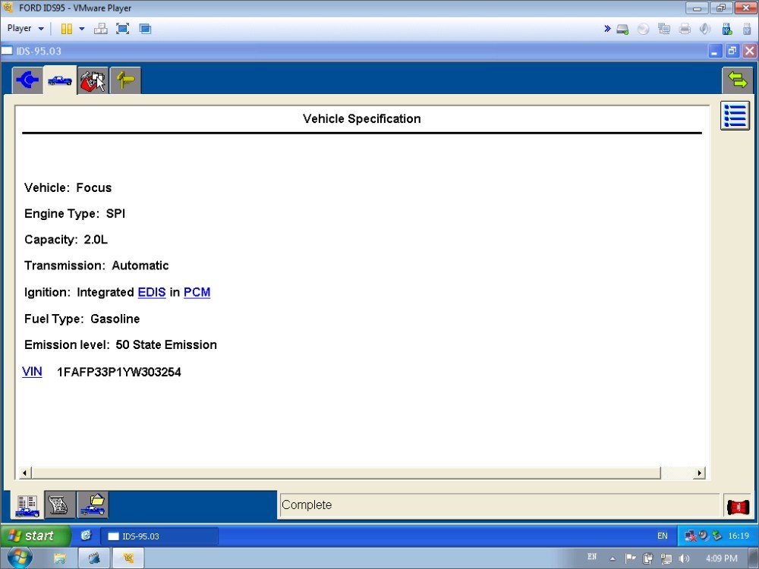Expand the pause power options dropdown arrow
759x569 pixels.
[82, 29]
